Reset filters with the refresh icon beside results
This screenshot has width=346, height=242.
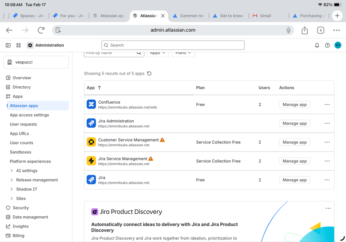coord(149,73)
